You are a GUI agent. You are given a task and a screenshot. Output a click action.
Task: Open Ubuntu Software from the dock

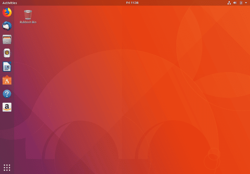tap(7, 80)
